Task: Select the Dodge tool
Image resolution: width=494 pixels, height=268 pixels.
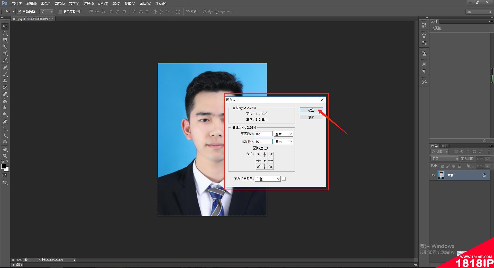Action: click(5, 114)
